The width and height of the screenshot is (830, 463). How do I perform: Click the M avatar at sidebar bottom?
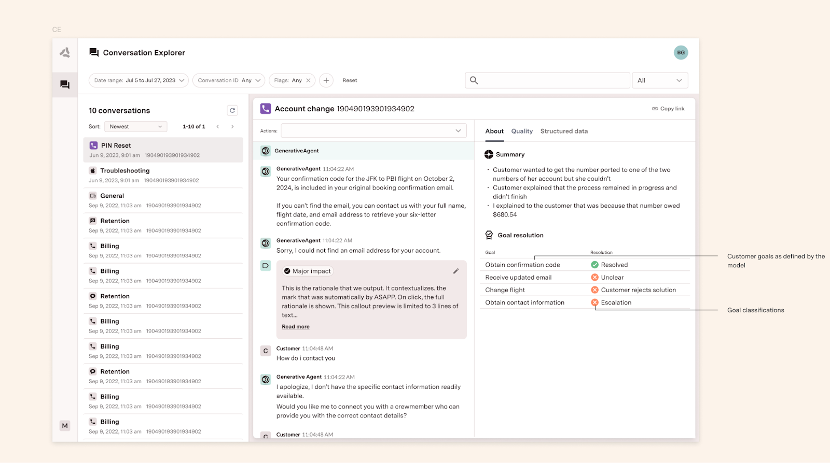click(65, 426)
